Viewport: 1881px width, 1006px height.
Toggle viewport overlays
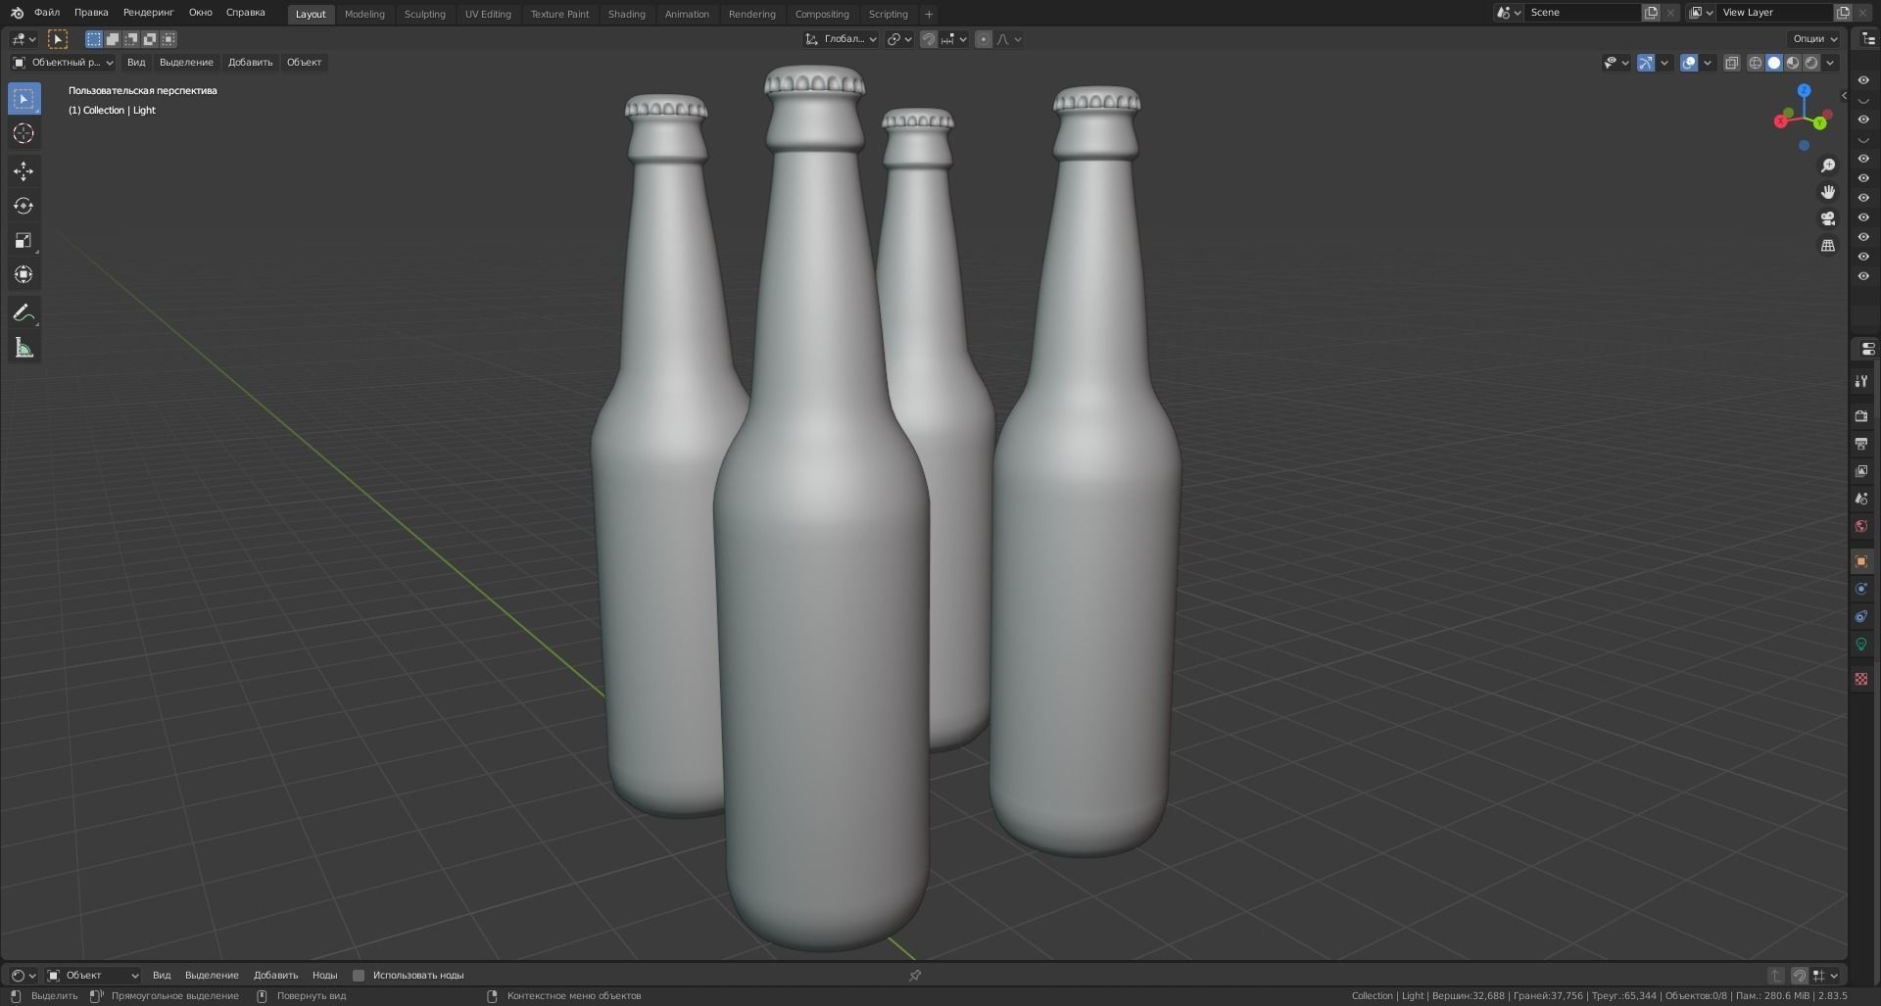point(1689,63)
